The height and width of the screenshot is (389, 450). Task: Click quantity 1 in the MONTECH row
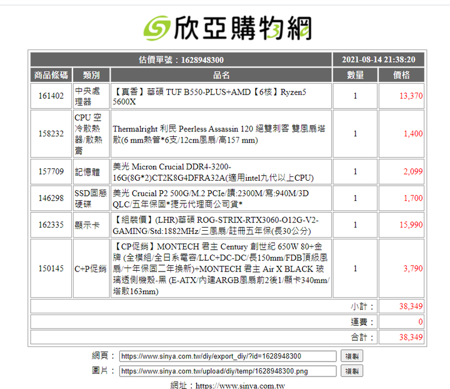tap(355, 268)
